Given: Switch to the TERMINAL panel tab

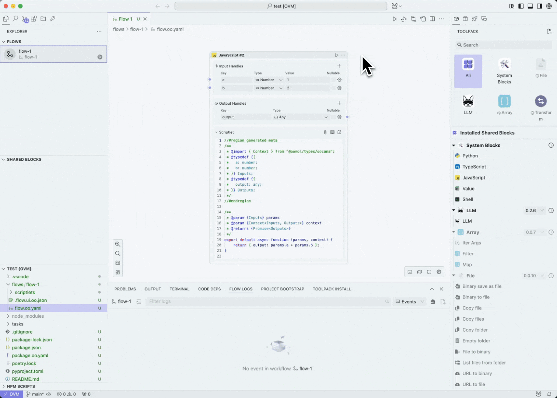Looking at the screenshot, I should [179, 289].
